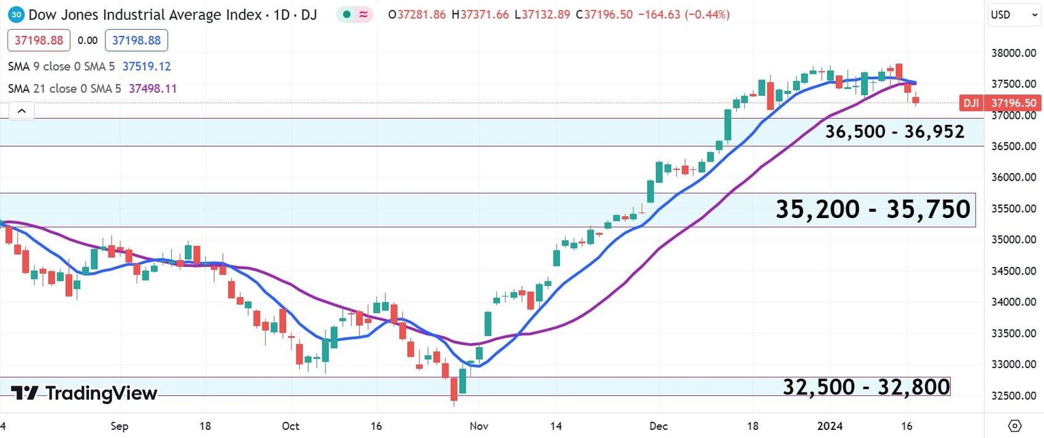
Task: Click the 38000.00 level on price scale
Action: point(1013,53)
